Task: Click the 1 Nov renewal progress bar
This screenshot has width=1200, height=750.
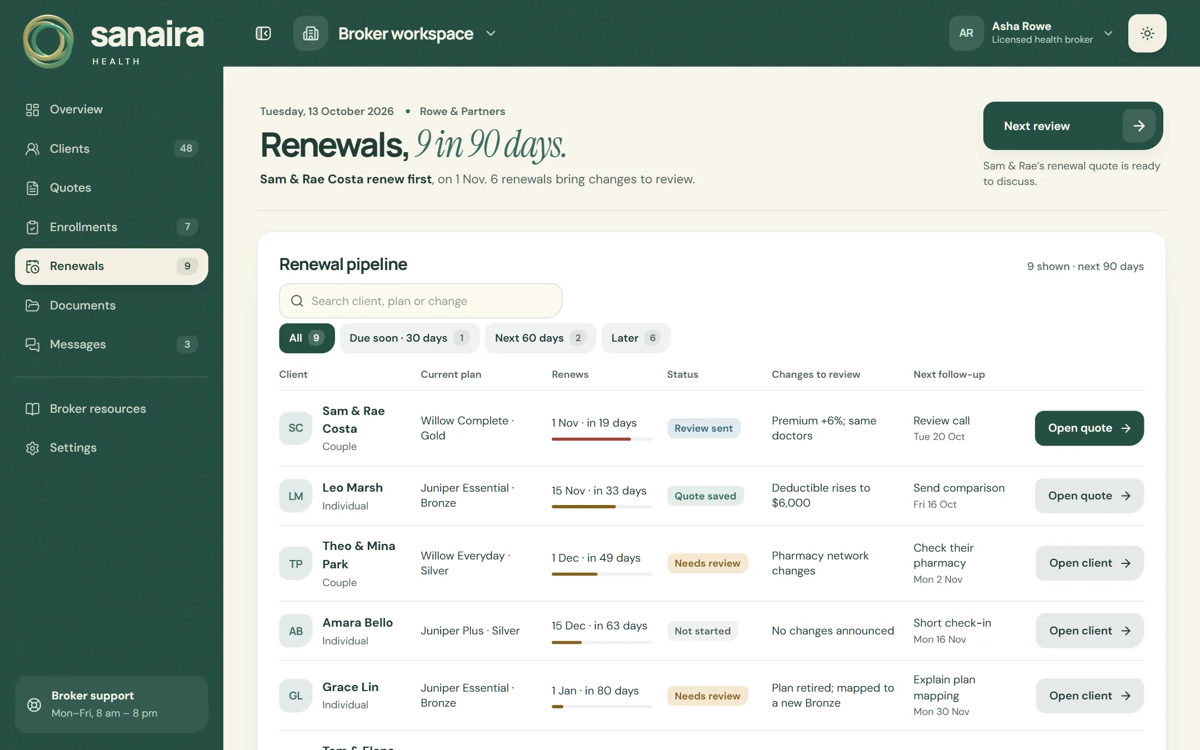Action: pos(602,439)
